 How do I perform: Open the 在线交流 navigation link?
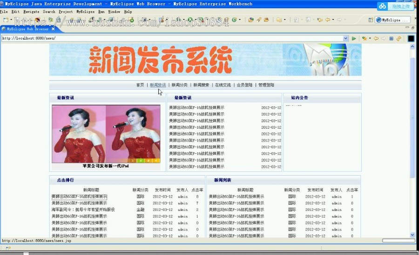(223, 85)
